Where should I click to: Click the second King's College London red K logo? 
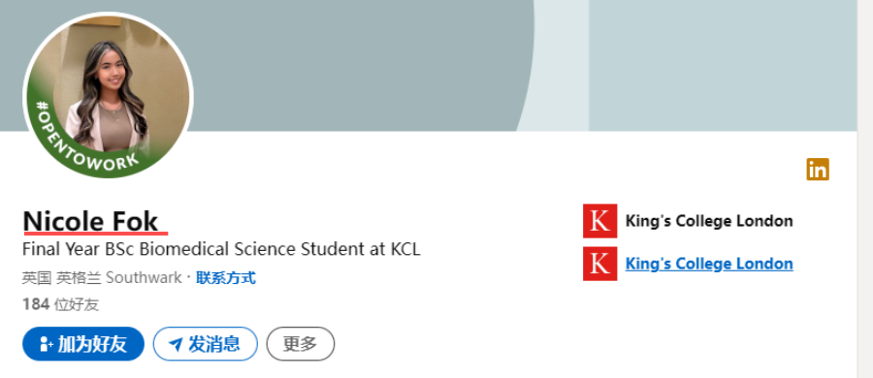pos(599,264)
